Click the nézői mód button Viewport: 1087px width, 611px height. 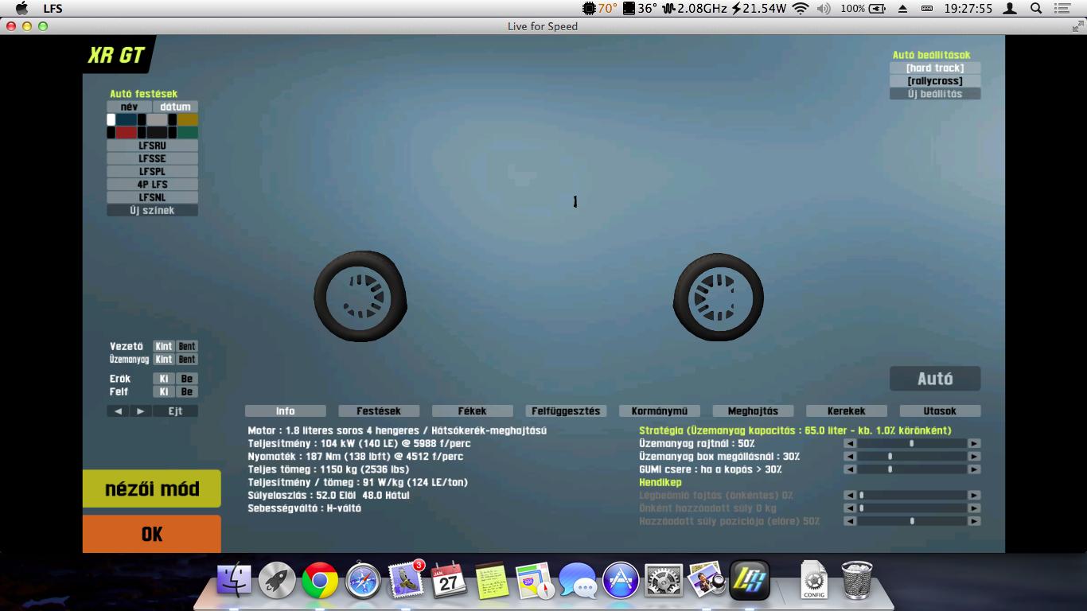(x=152, y=488)
